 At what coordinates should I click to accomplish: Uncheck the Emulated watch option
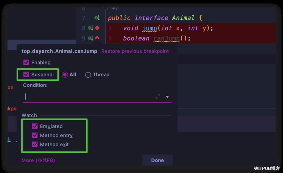(x=35, y=126)
